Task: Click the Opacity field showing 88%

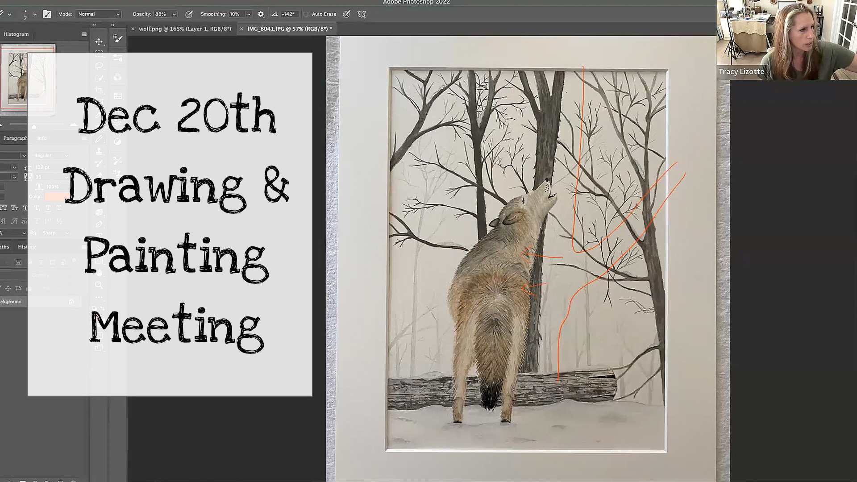Action: pyautogui.click(x=162, y=14)
